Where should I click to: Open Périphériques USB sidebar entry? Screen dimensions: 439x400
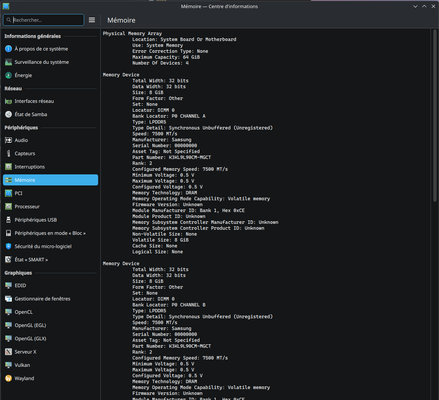(51, 220)
